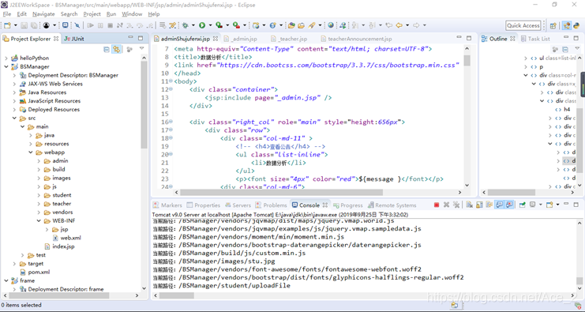Click Collapse All in Project Explorer
This screenshot has height=312, width=585.
click(x=107, y=49)
